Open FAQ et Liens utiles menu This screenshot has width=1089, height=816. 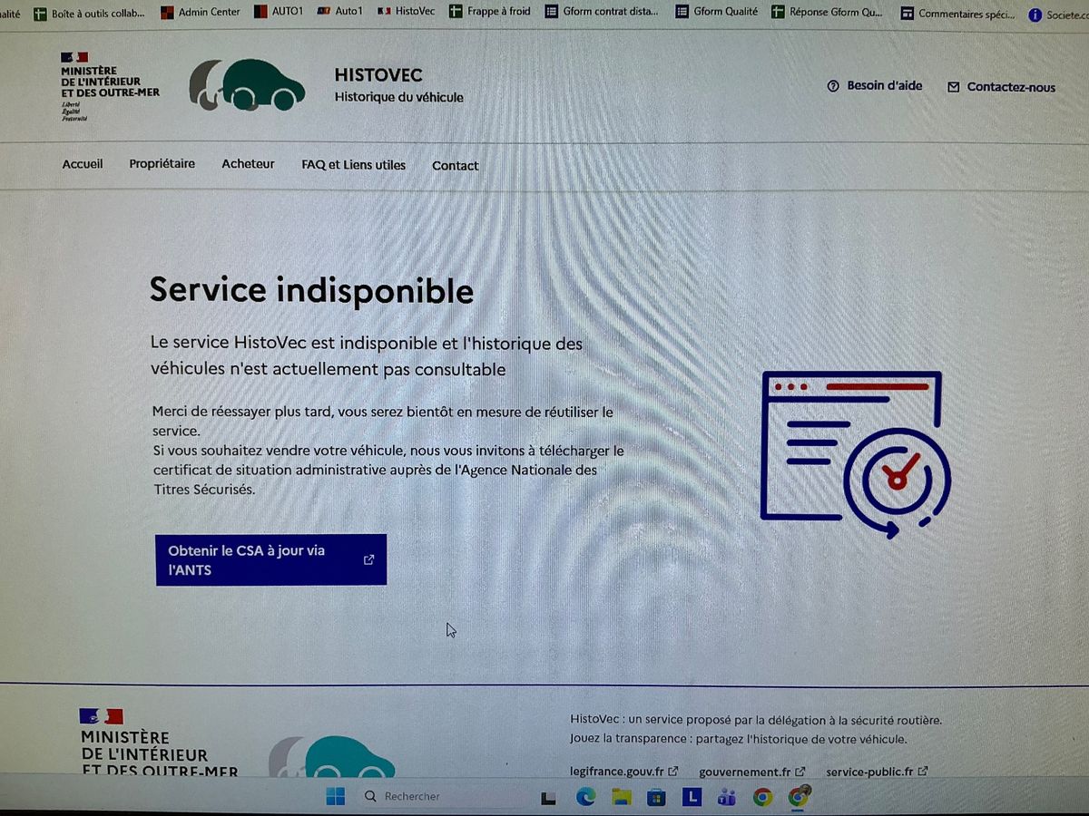tap(354, 165)
